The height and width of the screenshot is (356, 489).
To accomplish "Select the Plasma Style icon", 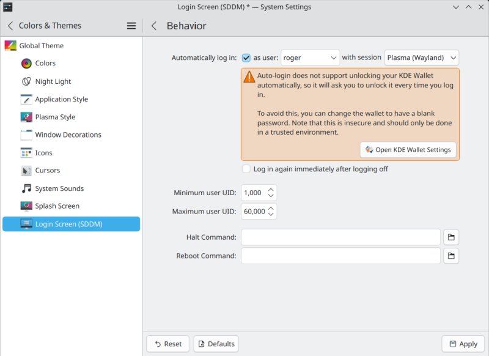I will click(x=26, y=117).
